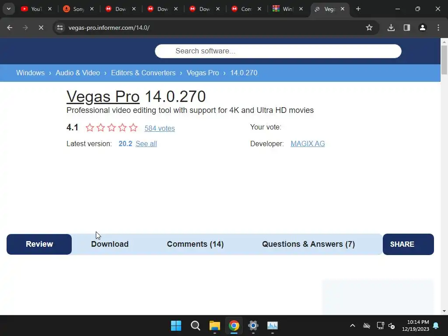Open a new browser tab
This screenshot has height=336, width=448.
point(358,9)
